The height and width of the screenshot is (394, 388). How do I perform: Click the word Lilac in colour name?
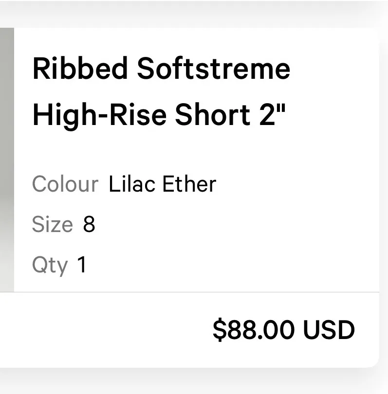point(132,184)
